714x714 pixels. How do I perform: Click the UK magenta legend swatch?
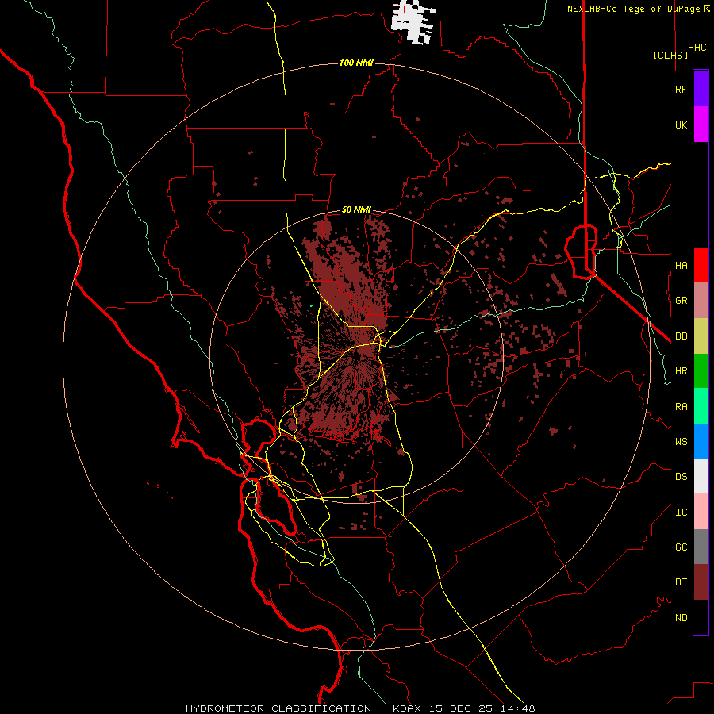click(x=701, y=125)
